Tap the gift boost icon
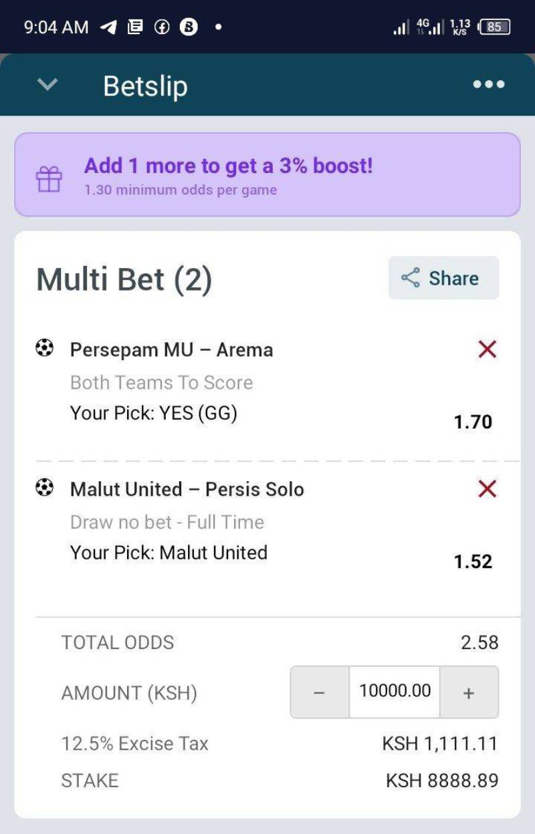Screen dimensions: 535x834 pos(49,179)
